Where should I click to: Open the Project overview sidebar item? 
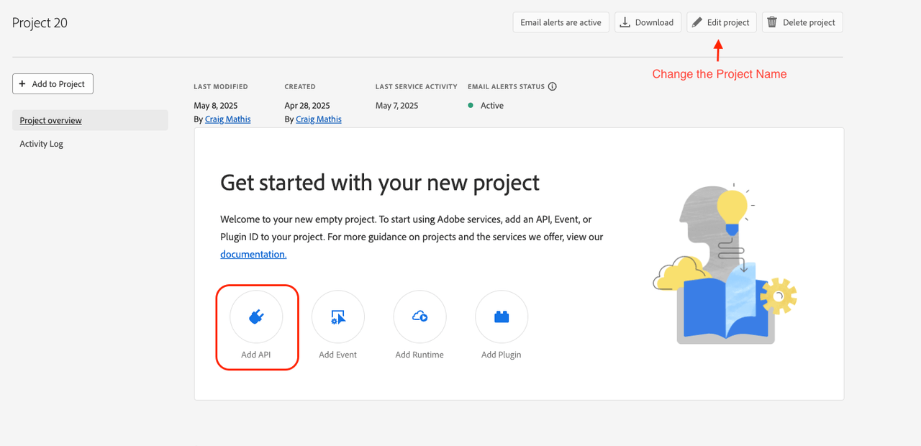coord(90,120)
